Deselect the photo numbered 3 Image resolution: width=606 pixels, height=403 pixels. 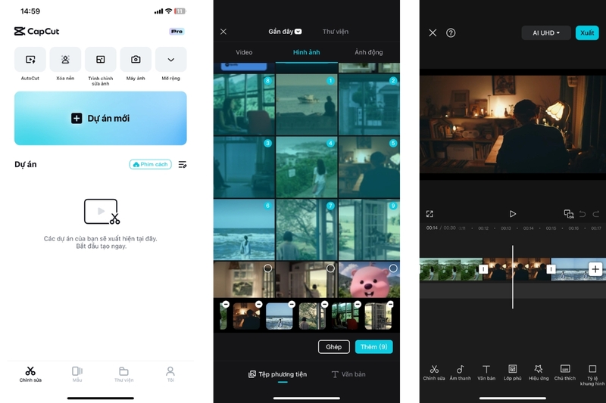[267, 143]
